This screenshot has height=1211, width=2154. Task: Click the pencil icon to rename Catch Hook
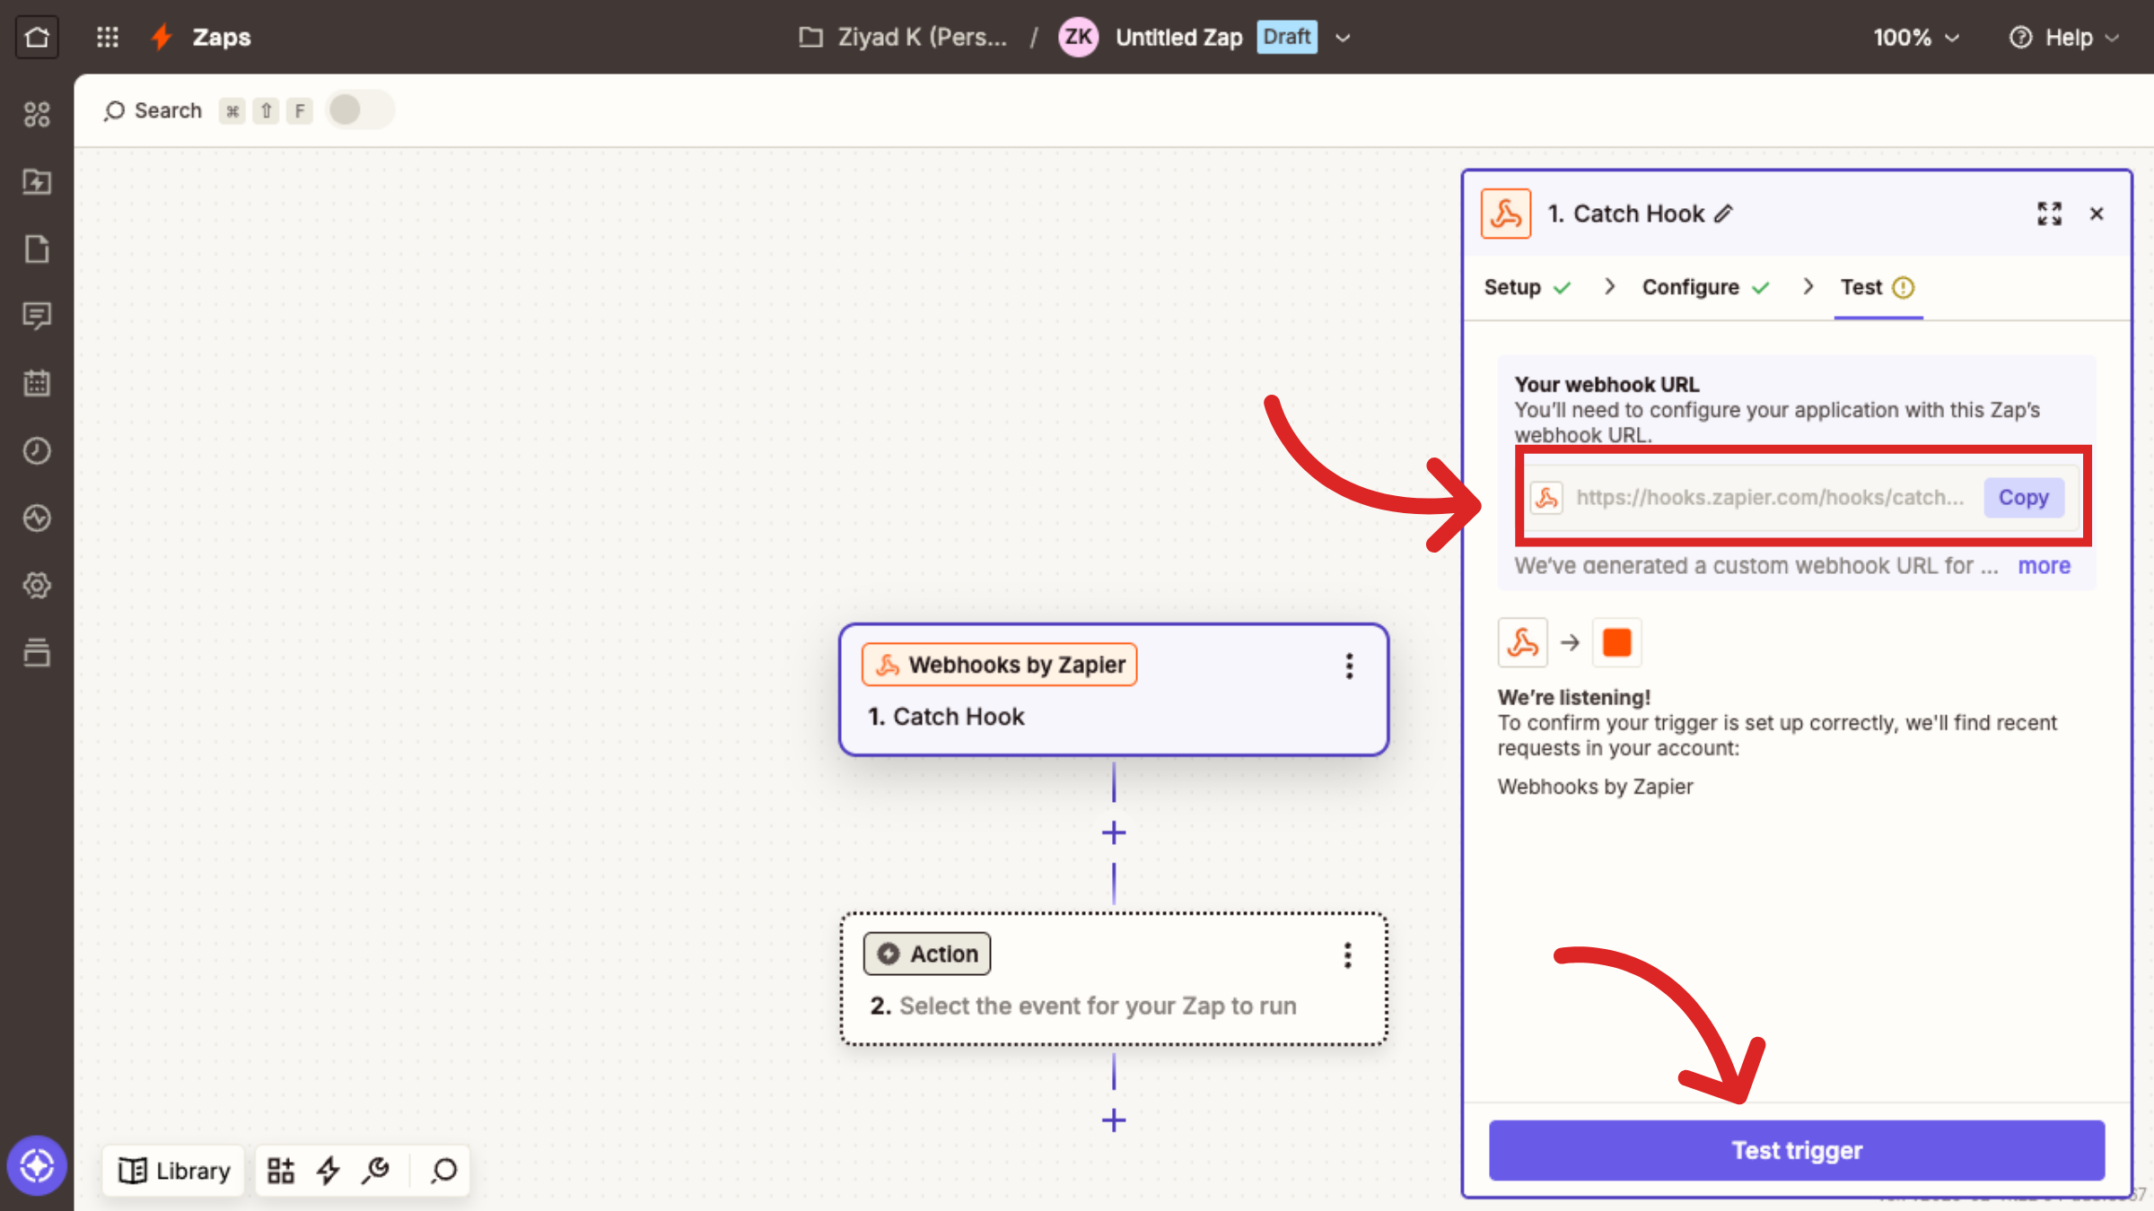pyautogui.click(x=1723, y=213)
